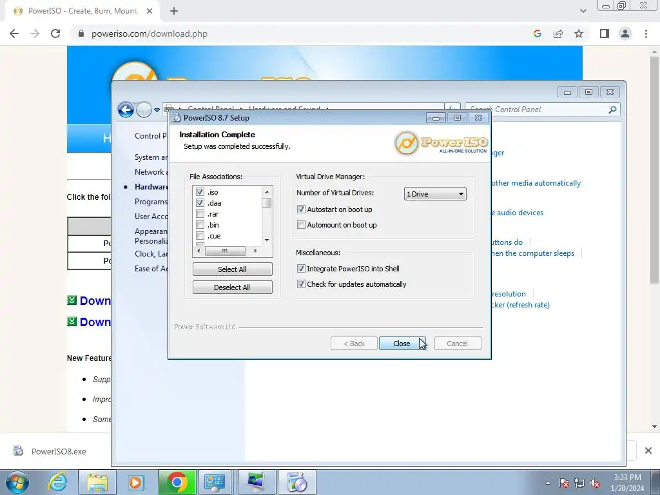This screenshot has height=495, width=660.
Task: Open Windows Start menu
Action: (17, 482)
